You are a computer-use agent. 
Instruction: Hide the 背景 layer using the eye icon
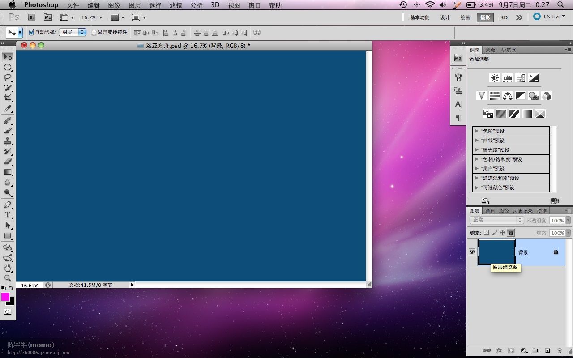tap(472, 252)
